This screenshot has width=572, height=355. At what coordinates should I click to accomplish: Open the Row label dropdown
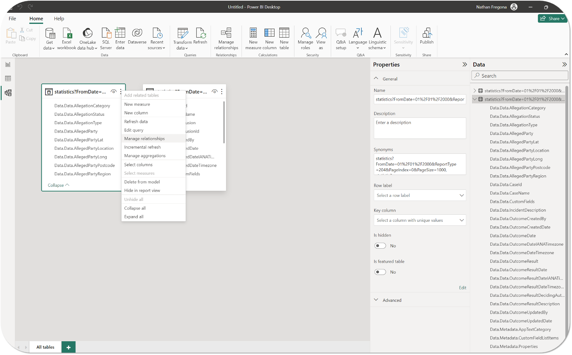pos(420,195)
